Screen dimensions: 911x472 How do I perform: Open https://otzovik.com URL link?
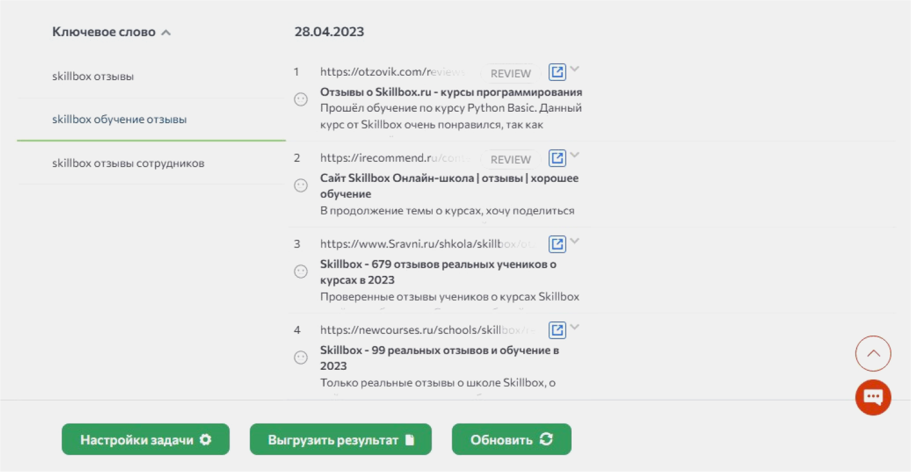pyautogui.click(x=393, y=72)
